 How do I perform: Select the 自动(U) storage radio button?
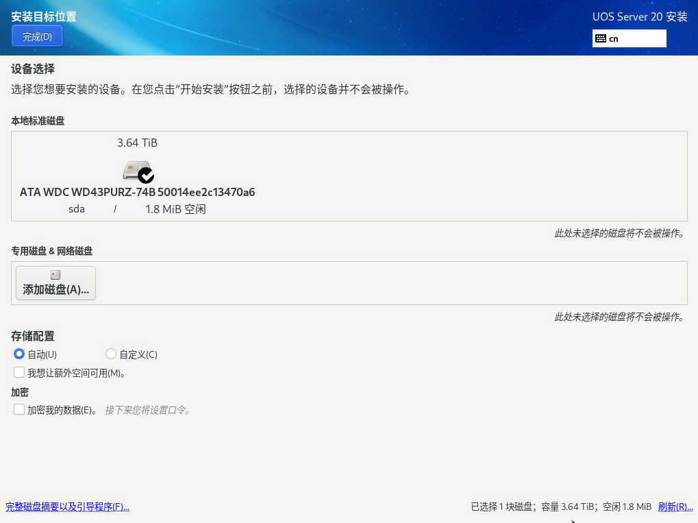click(18, 354)
